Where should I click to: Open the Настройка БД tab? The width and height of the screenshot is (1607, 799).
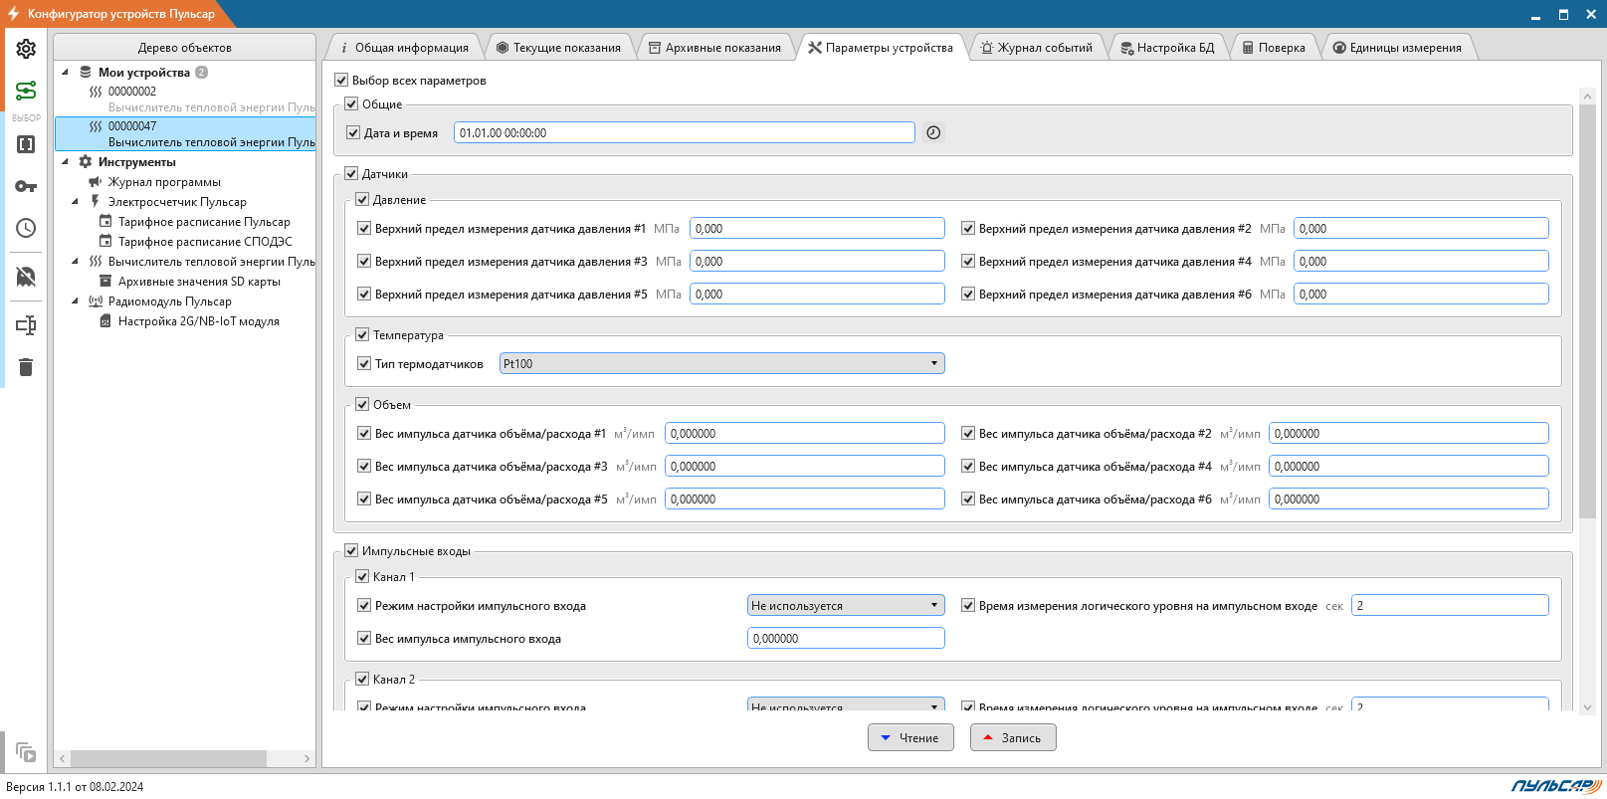(x=1167, y=48)
